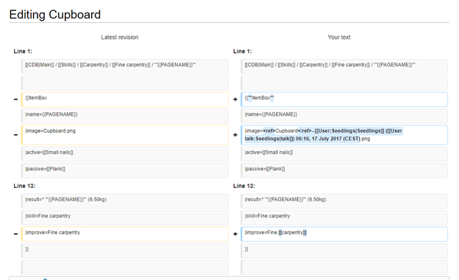Click plus marker beside "{{'''itemBox'''" line
Screen dimensions: 459x280
click(x=235, y=99)
